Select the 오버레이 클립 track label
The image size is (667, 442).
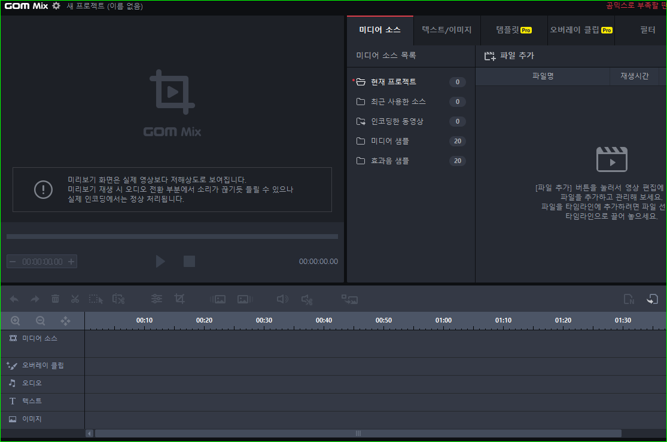tap(43, 365)
